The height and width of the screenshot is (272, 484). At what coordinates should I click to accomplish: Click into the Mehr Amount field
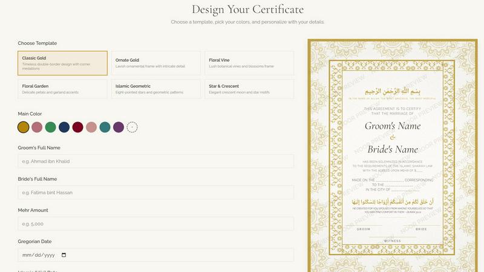tap(156, 224)
